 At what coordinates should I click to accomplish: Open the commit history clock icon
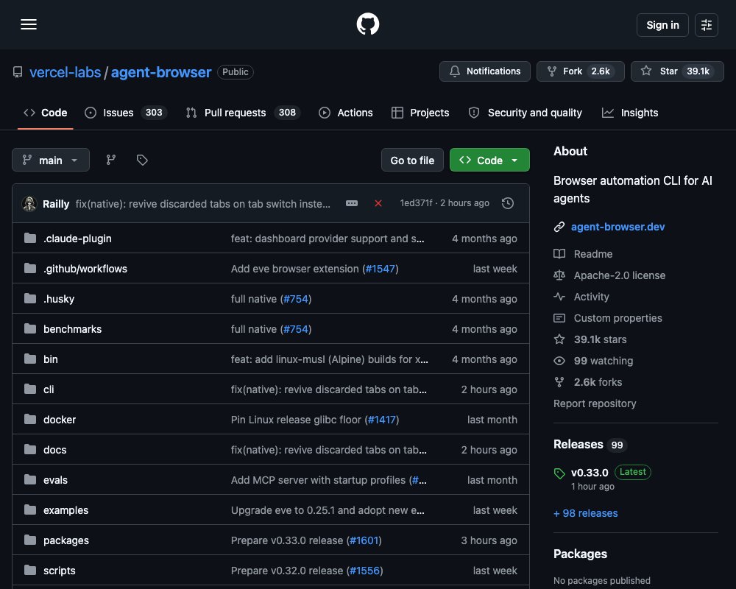[x=507, y=203]
